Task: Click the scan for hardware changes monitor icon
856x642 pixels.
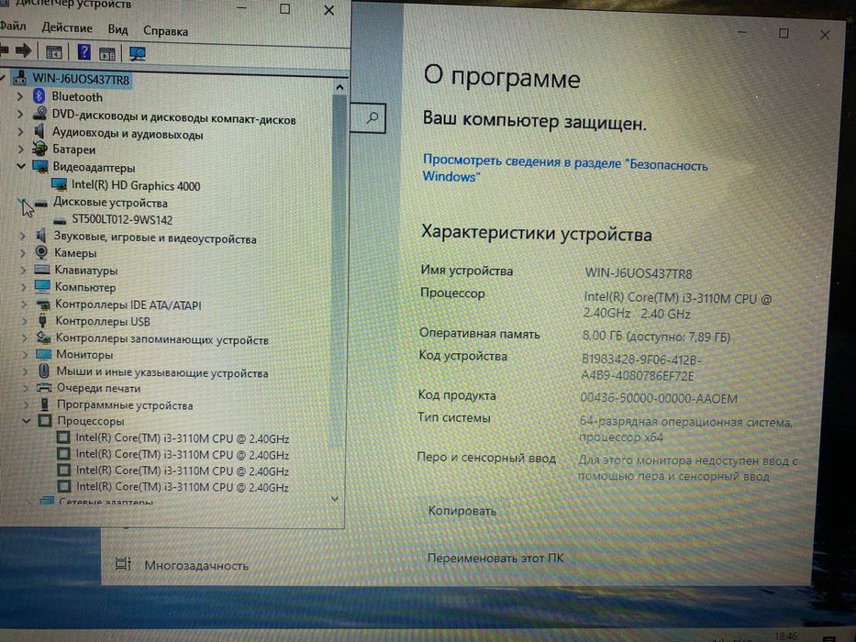Action: (137, 53)
